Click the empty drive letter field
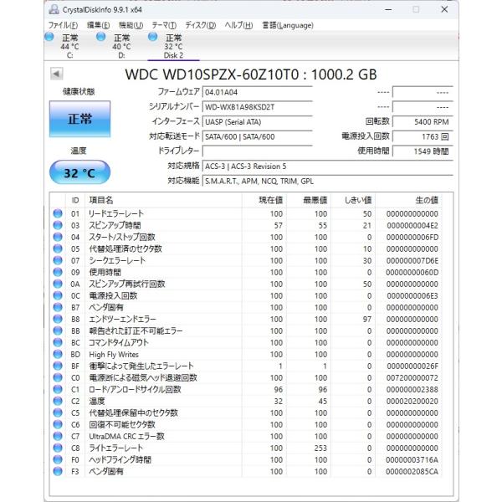 257,151
